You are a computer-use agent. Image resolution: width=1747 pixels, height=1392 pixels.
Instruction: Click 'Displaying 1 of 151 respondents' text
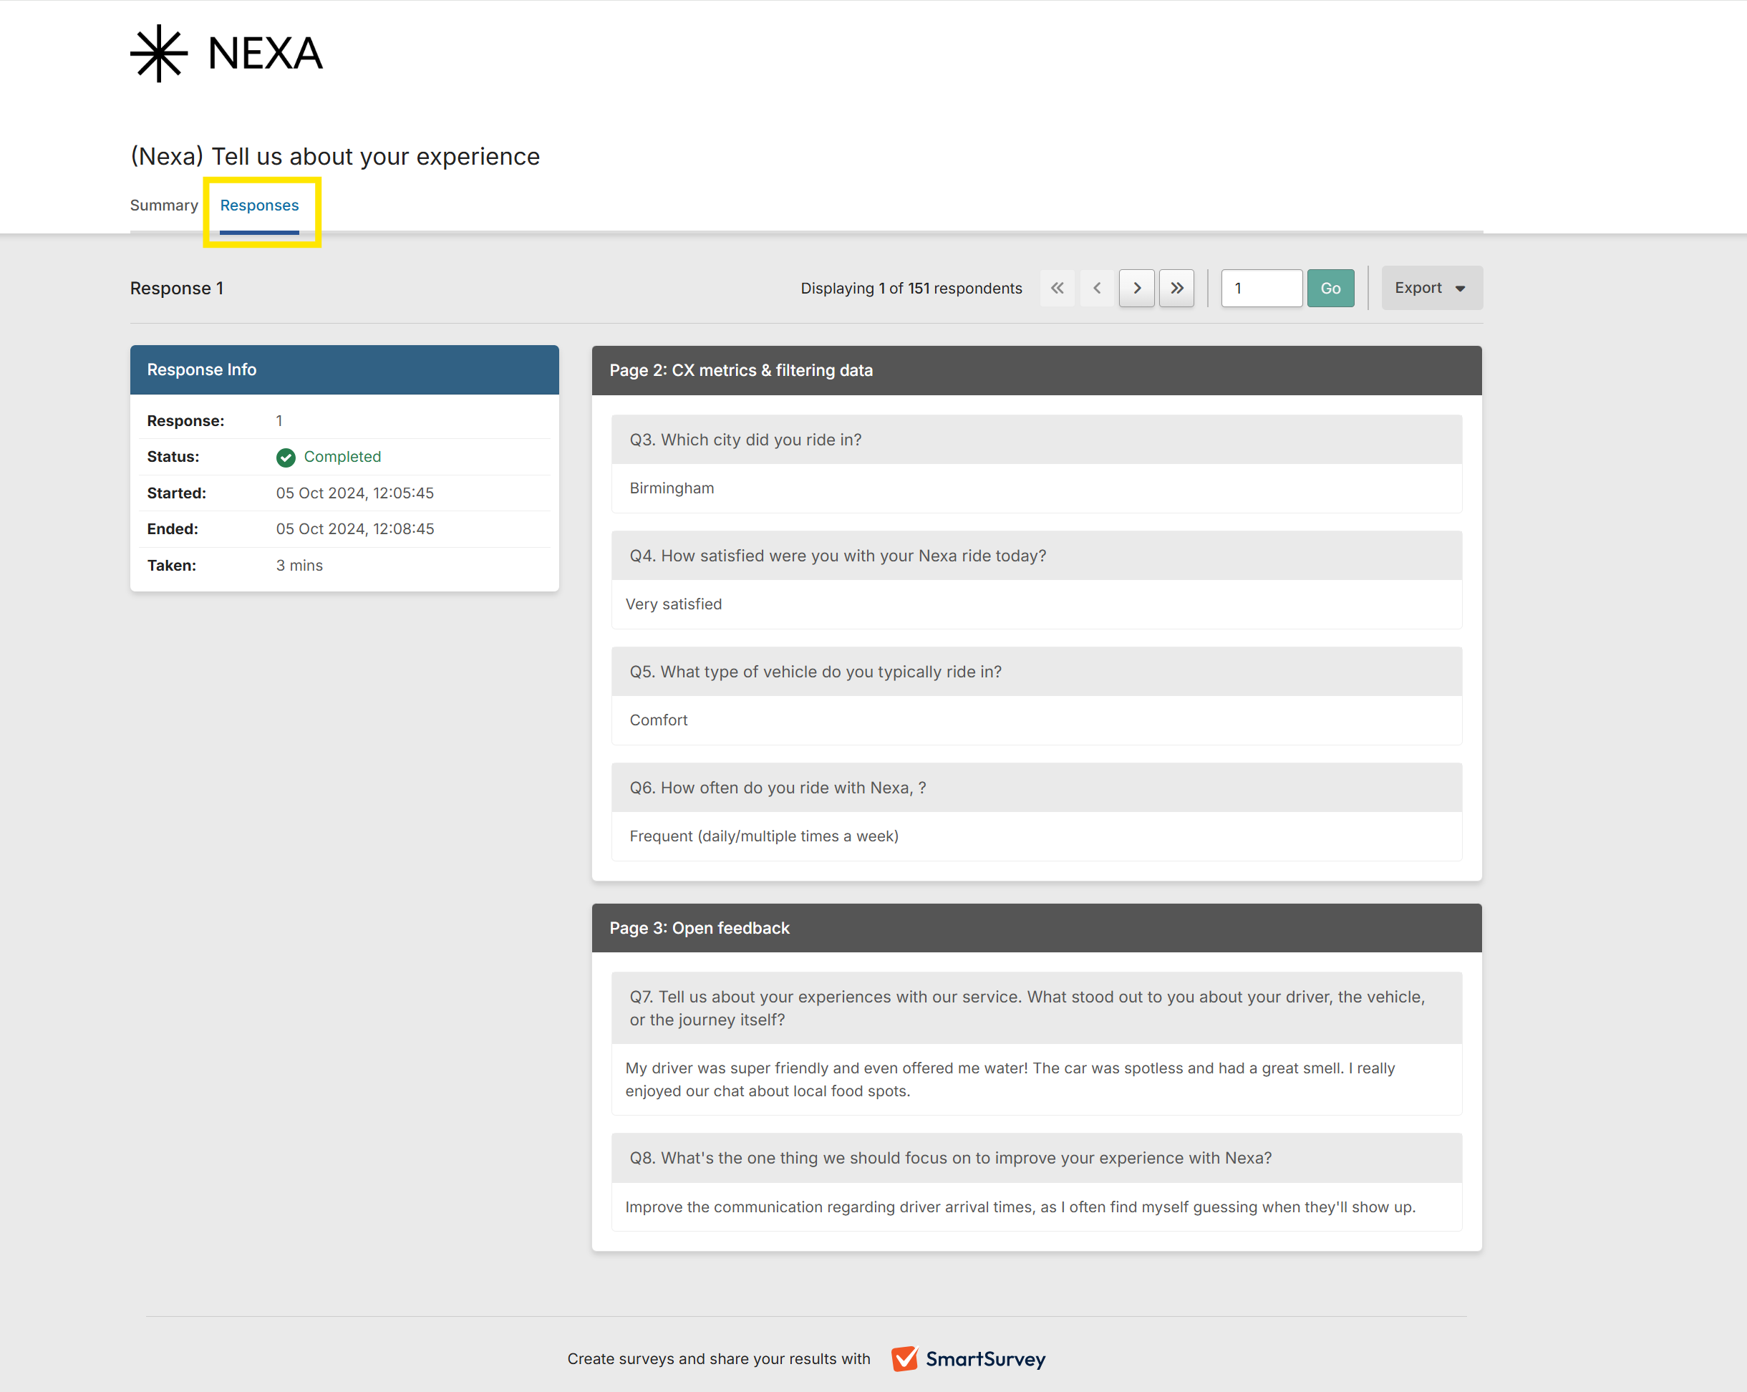click(x=911, y=289)
